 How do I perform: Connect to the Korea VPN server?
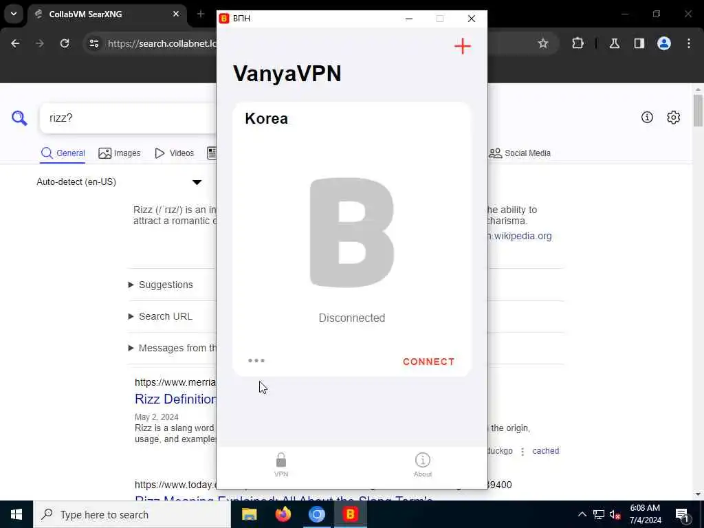pyautogui.click(x=428, y=362)
